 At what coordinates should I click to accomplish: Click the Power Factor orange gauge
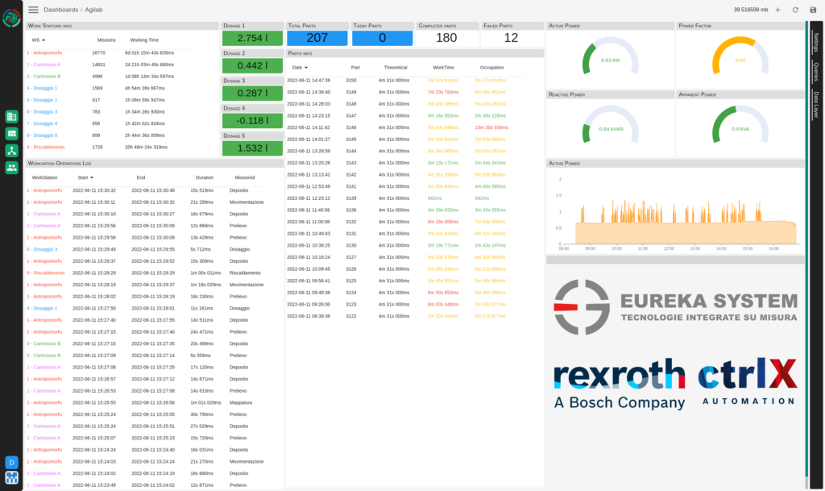(x=740, y=58)
